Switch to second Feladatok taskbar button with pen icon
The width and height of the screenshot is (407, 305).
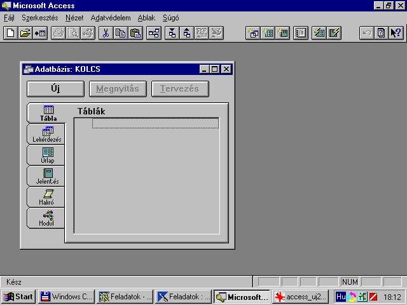(x=184, y=297)
